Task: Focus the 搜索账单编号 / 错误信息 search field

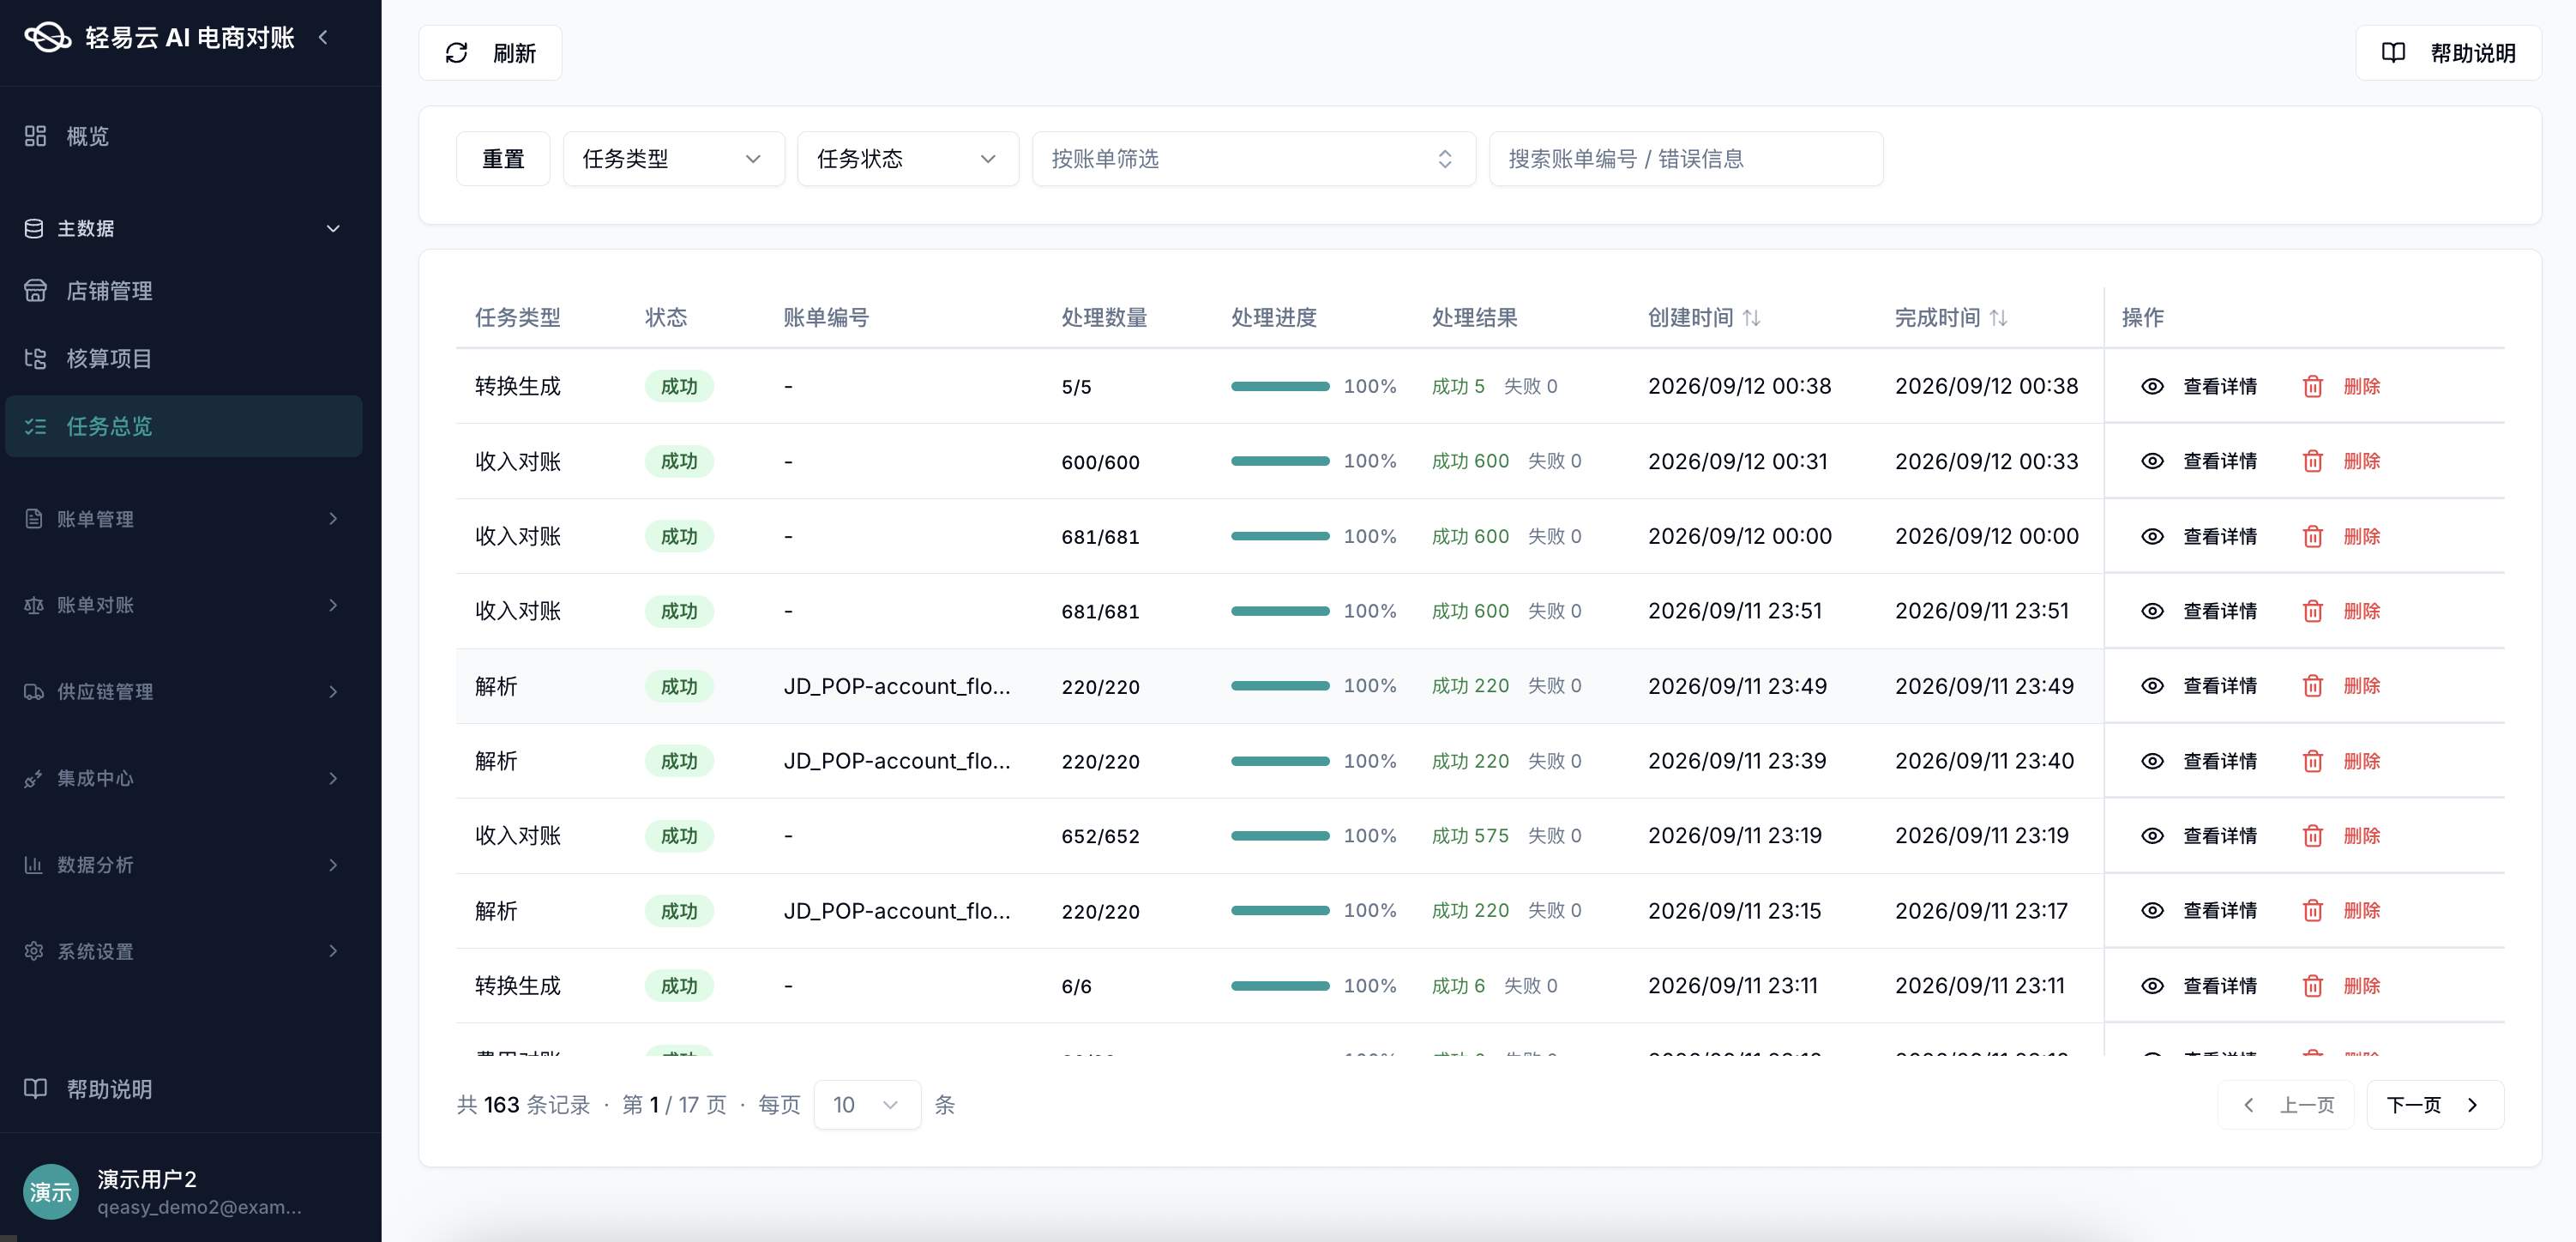Action: pyautogui.click(x=1686, y=159)
